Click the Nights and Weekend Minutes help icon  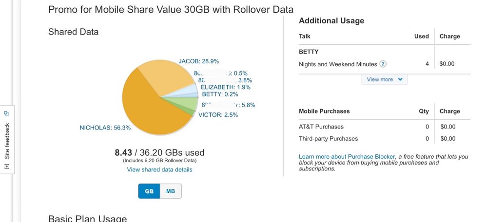[x=383, y=64]
